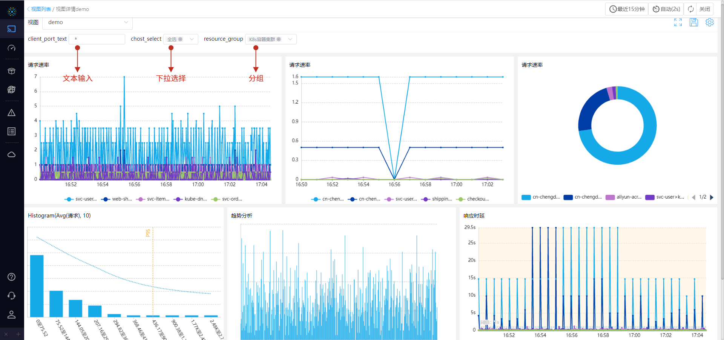Toggle shippin... series in second chart legend
The image size is (724, 340).
point(437,199)
